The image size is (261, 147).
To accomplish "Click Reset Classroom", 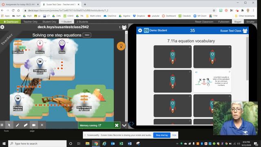I will coord(204,22).
